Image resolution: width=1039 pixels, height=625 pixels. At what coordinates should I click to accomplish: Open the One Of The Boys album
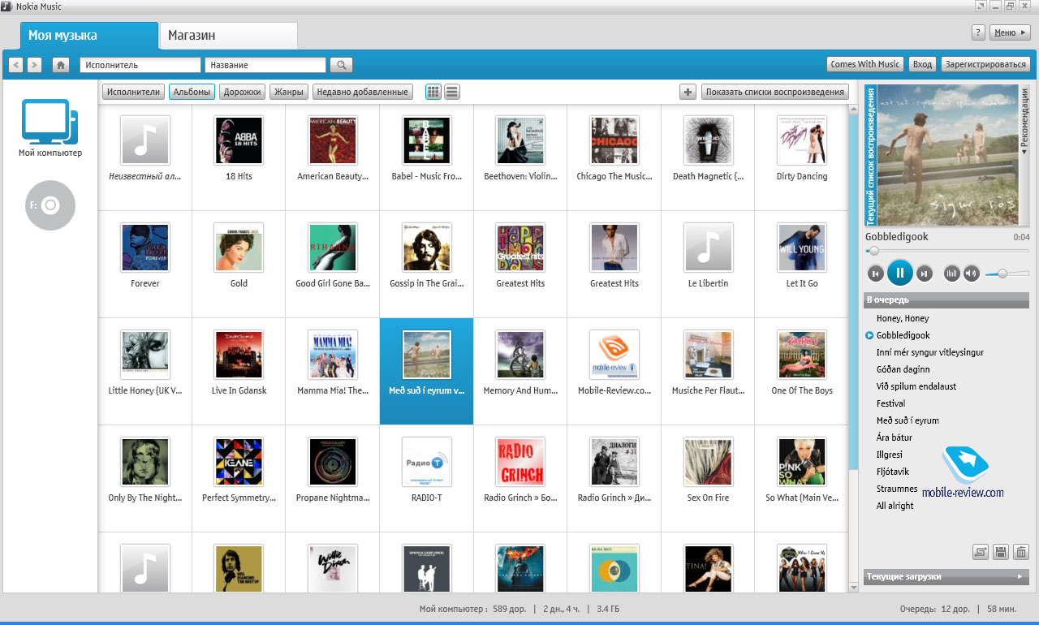(x=802, y=354)
